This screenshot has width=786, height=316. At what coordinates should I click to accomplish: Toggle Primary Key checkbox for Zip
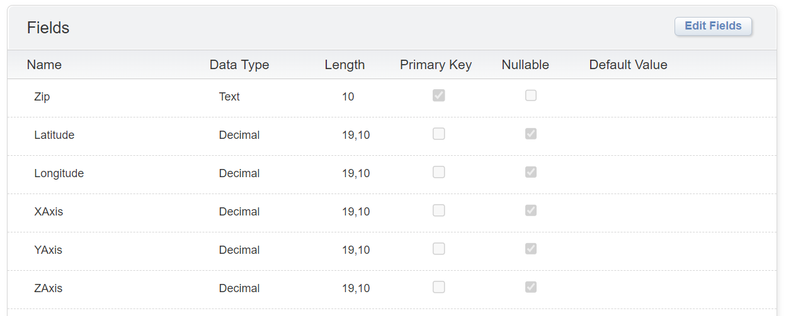click(x=439, y=95)
